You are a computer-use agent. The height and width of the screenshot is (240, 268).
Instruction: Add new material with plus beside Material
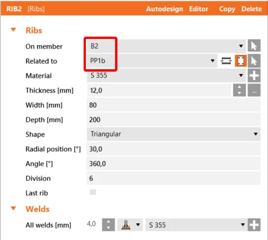click(x=254, y=76)
